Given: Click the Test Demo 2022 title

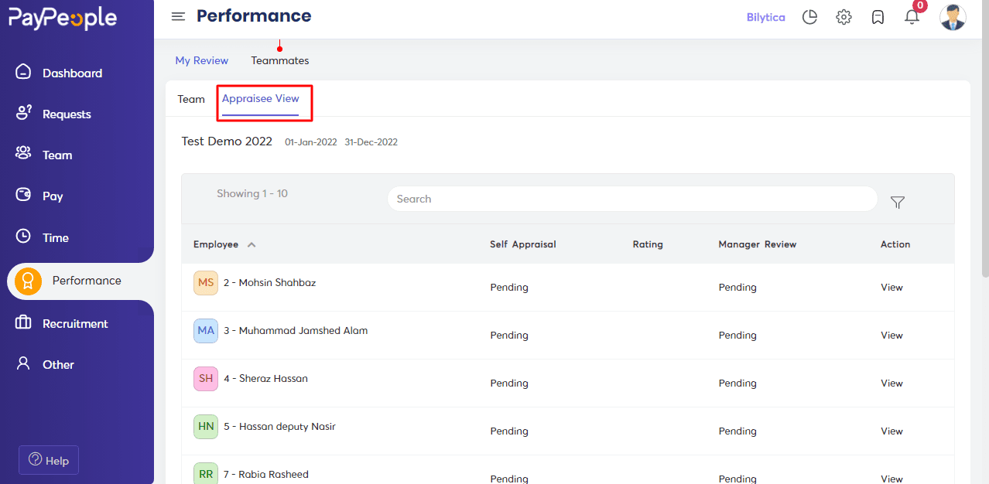Looking at the screenshot, I should [227, 141].
